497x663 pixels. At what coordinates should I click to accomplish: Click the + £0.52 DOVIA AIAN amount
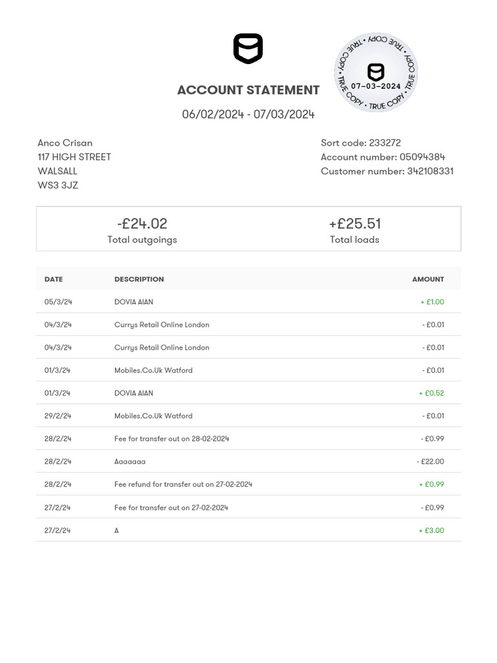431,393
